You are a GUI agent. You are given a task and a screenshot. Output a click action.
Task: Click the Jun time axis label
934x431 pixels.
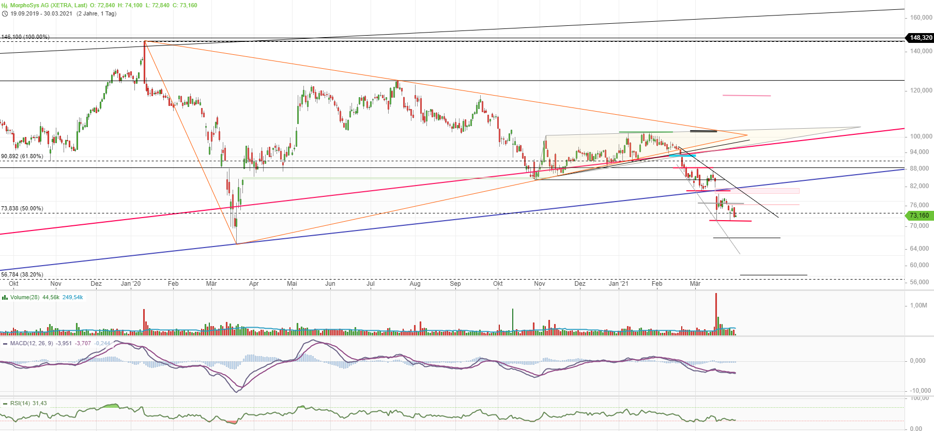coord(330,284)
